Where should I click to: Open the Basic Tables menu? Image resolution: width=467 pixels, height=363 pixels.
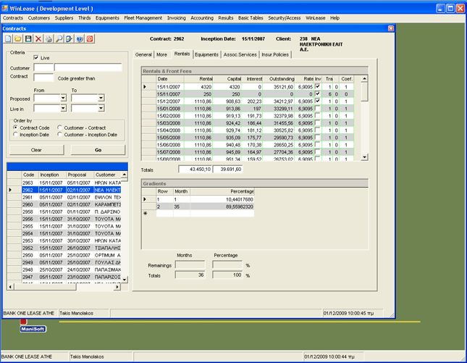point(251,18)
